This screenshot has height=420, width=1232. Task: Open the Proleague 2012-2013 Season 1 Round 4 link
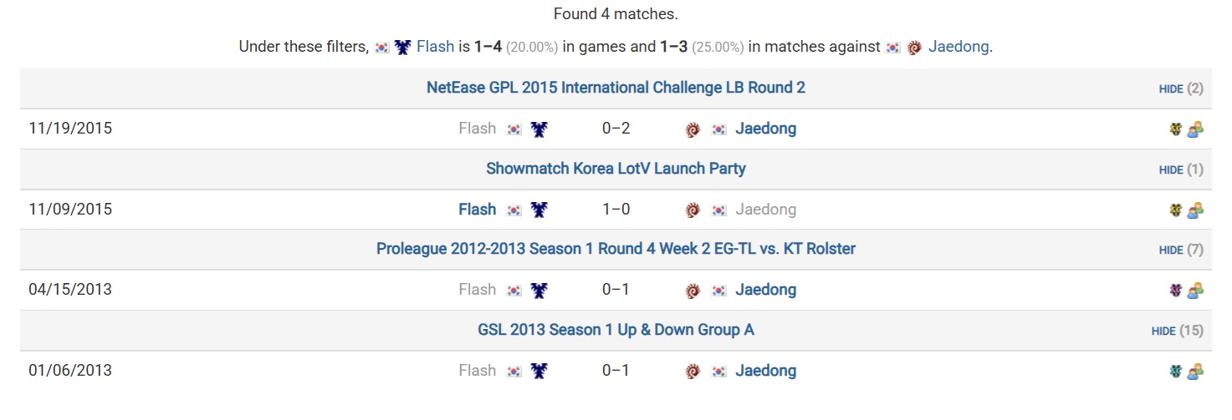tap(616, 249)
